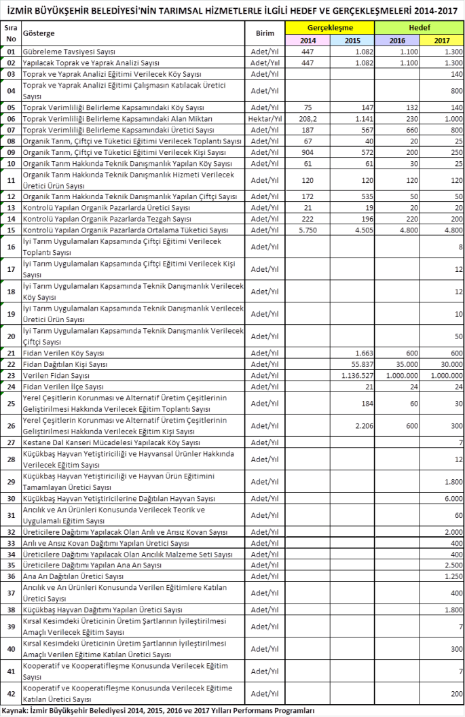The height and width of the screenshot is (717, 465).
Task: Click the Gösterge column header
Action: click(x=39, y=33)
